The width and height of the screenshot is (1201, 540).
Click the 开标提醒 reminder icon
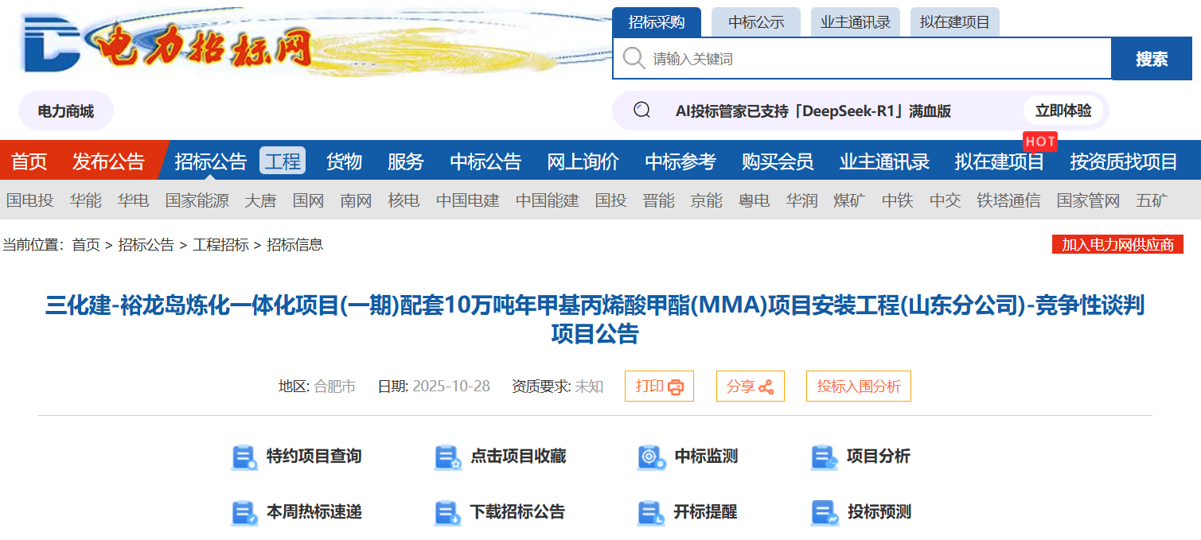coord(651,513)
